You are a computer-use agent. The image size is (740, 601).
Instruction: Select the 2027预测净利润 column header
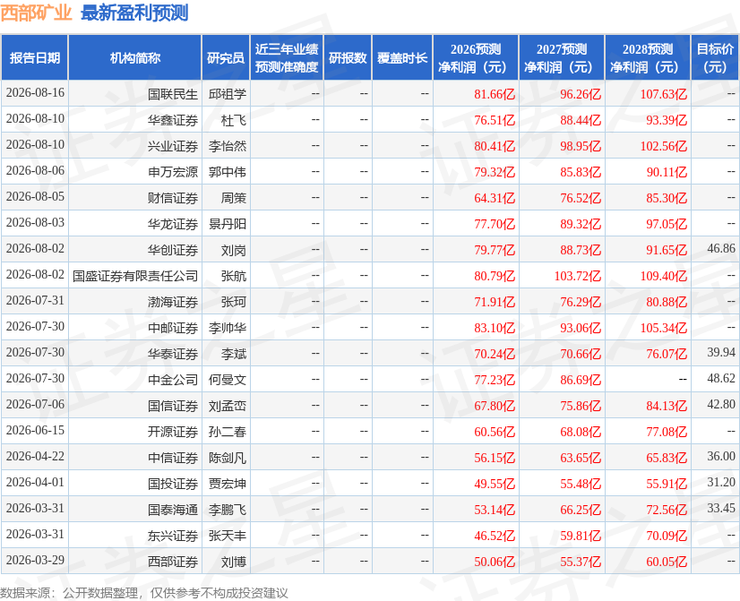point(562,57)
